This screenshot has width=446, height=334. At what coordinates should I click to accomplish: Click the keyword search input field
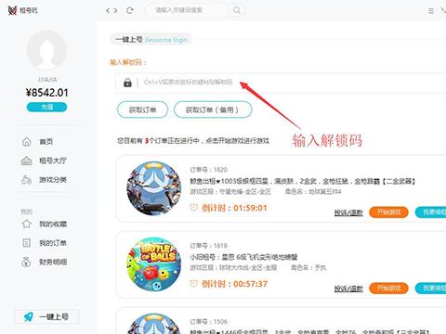(187, 10)
